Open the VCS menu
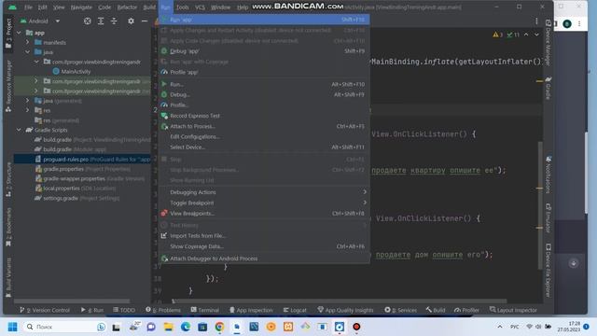 point(200,7)
